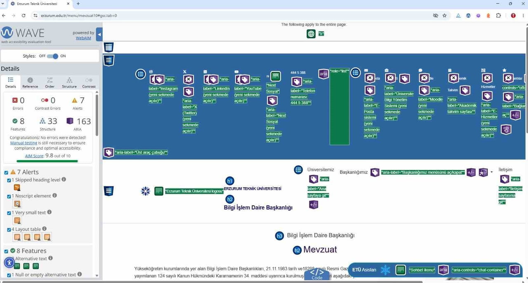Image resolution: width=528 pixels, height=283 pixels.
Task: Click aria-expanded icon under Ana sayfaya git
Action: pos(313,204)
